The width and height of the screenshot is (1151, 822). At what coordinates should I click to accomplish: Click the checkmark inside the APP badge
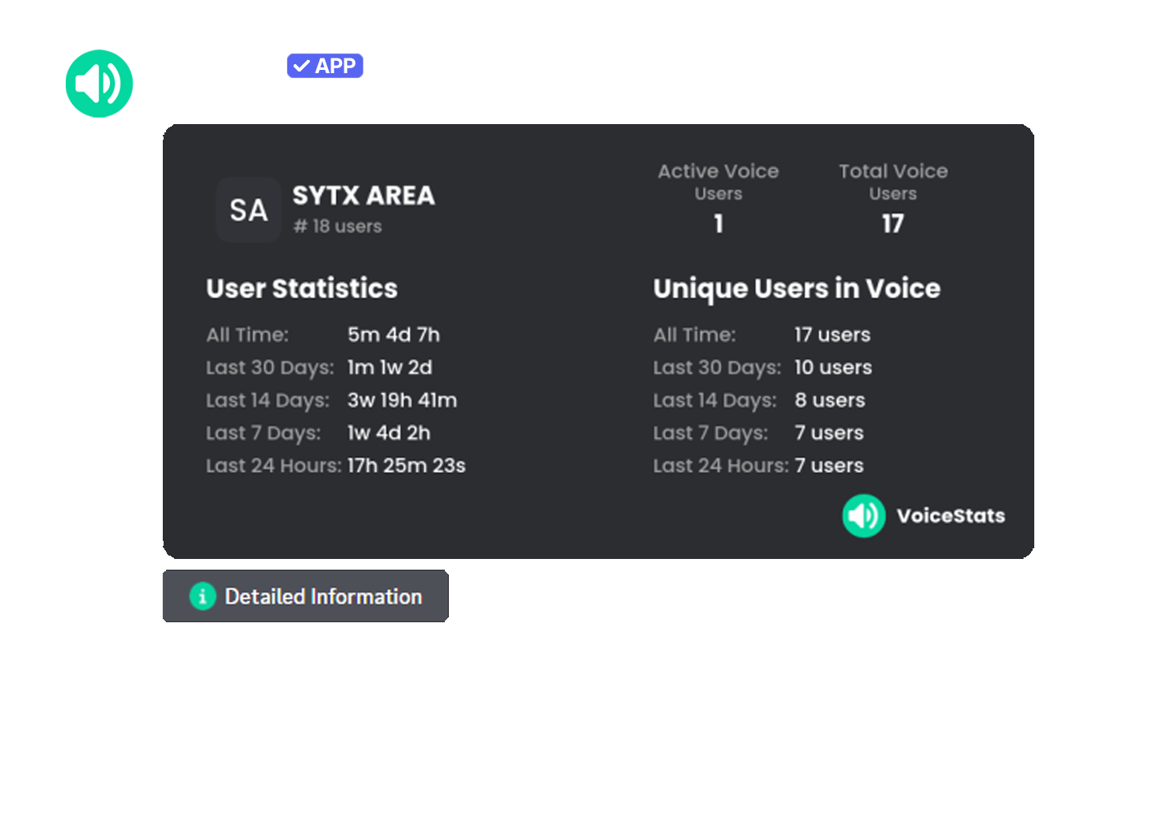click(x=303, y=66)
